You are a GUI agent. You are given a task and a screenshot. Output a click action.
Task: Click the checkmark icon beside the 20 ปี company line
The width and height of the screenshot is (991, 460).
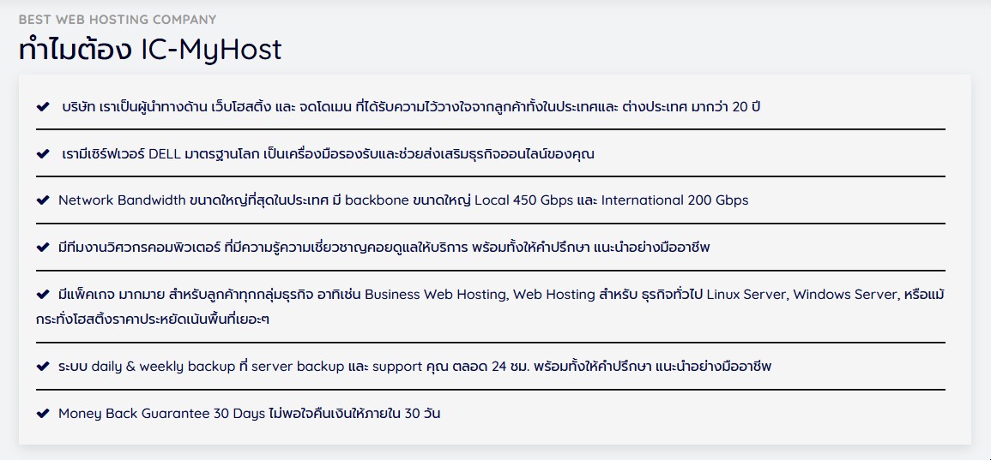(x=43, y=106)
